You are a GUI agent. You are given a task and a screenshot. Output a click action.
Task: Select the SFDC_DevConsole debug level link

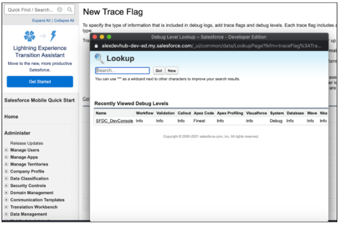[114, 121]
